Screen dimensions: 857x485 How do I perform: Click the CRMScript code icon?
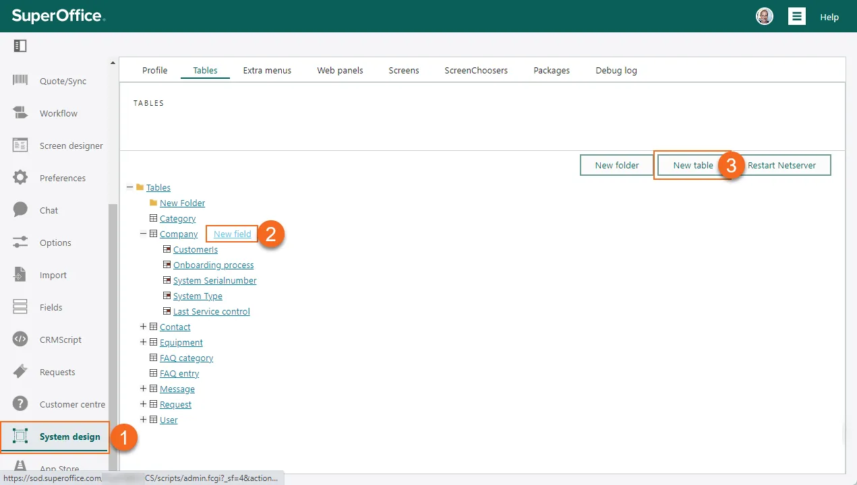(x=20, y=339)
